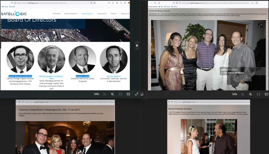The image size is (269, 154).
Task: Zoom in on the Satellogic image panel
Action: pos(112,94)
